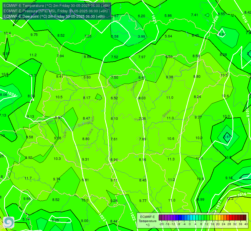Click the 1023 isobar label
Image resolution: width=251 pixels, height=231 pixels.
[x=102, y=217]
